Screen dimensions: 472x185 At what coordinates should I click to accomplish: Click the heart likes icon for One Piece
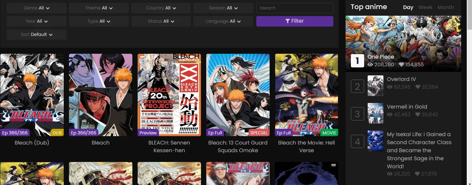(401, 65)
